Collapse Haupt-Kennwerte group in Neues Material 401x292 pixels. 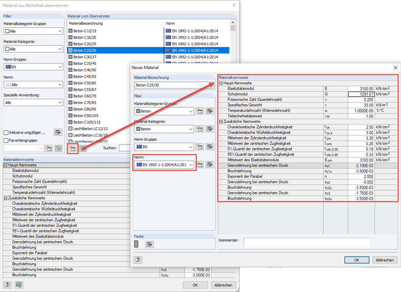click(x=221, y=83)
